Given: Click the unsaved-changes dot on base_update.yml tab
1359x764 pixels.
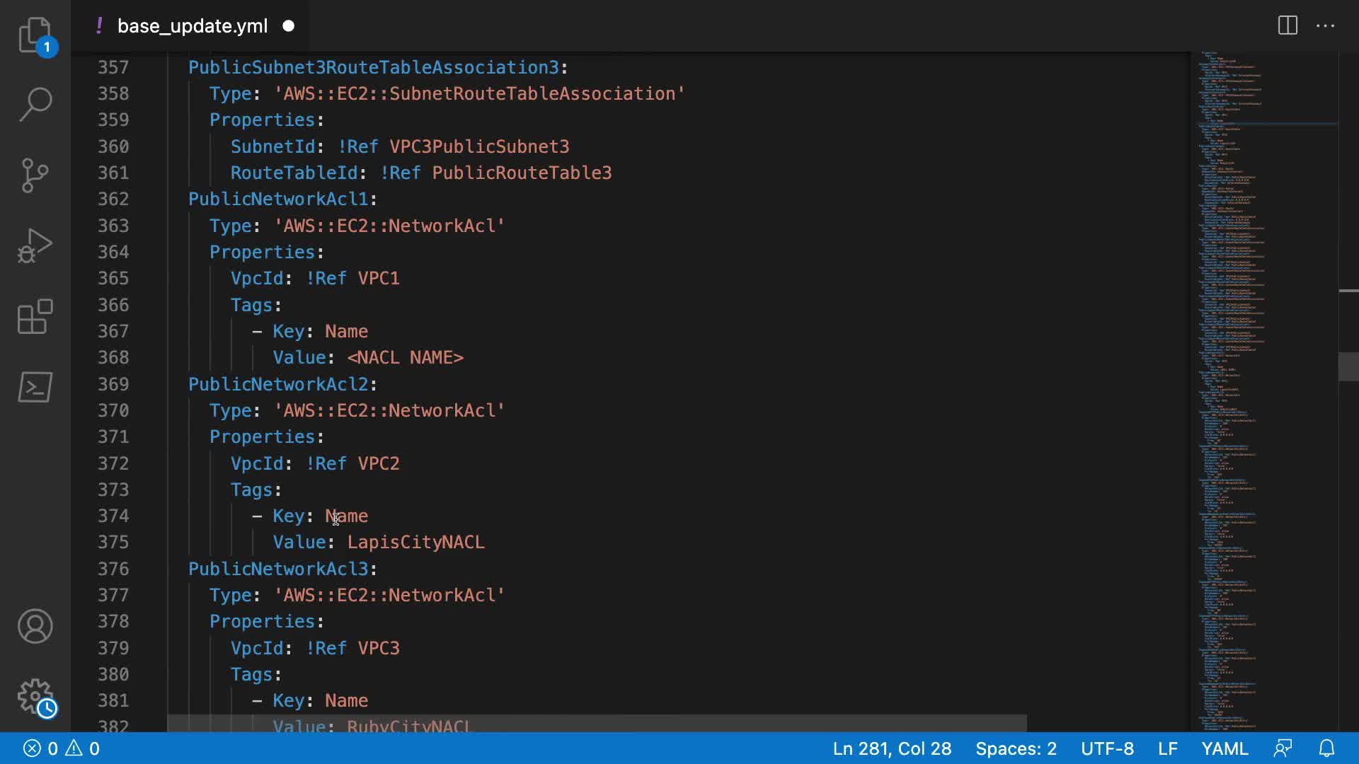Looking at the screenshot, I should coord(288,26).
